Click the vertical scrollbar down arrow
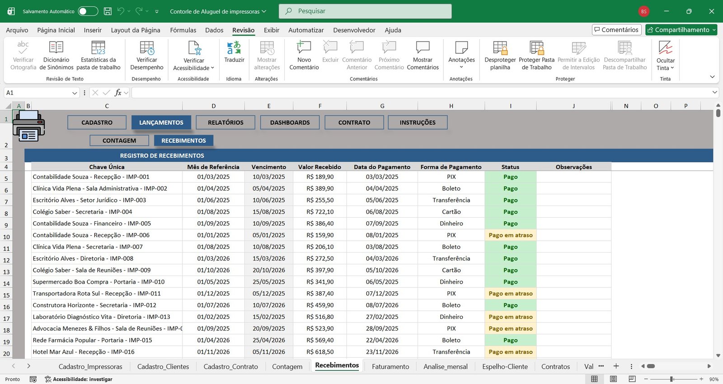The image size is (723, 384). click(718, 356)
